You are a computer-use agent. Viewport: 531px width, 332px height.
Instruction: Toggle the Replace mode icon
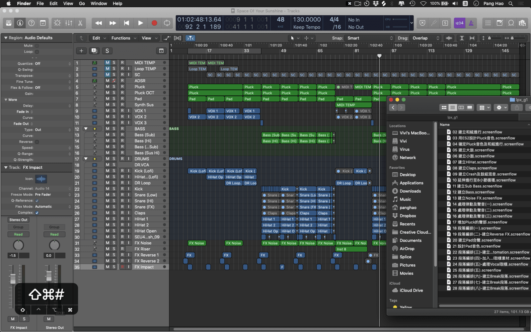422,23
